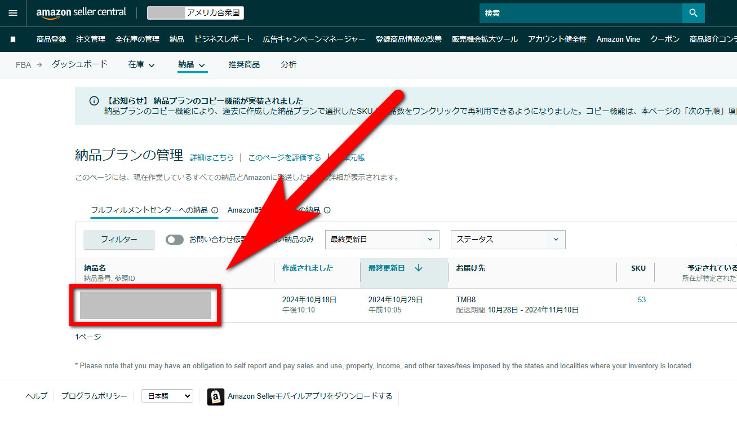The height and width of the screenshot is (441, 737).
Task: Open the 詳細はこちら link
Action: click(212, 158)
